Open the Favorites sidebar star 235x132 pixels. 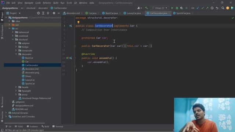pyautogui.click(x=2, y=121)
